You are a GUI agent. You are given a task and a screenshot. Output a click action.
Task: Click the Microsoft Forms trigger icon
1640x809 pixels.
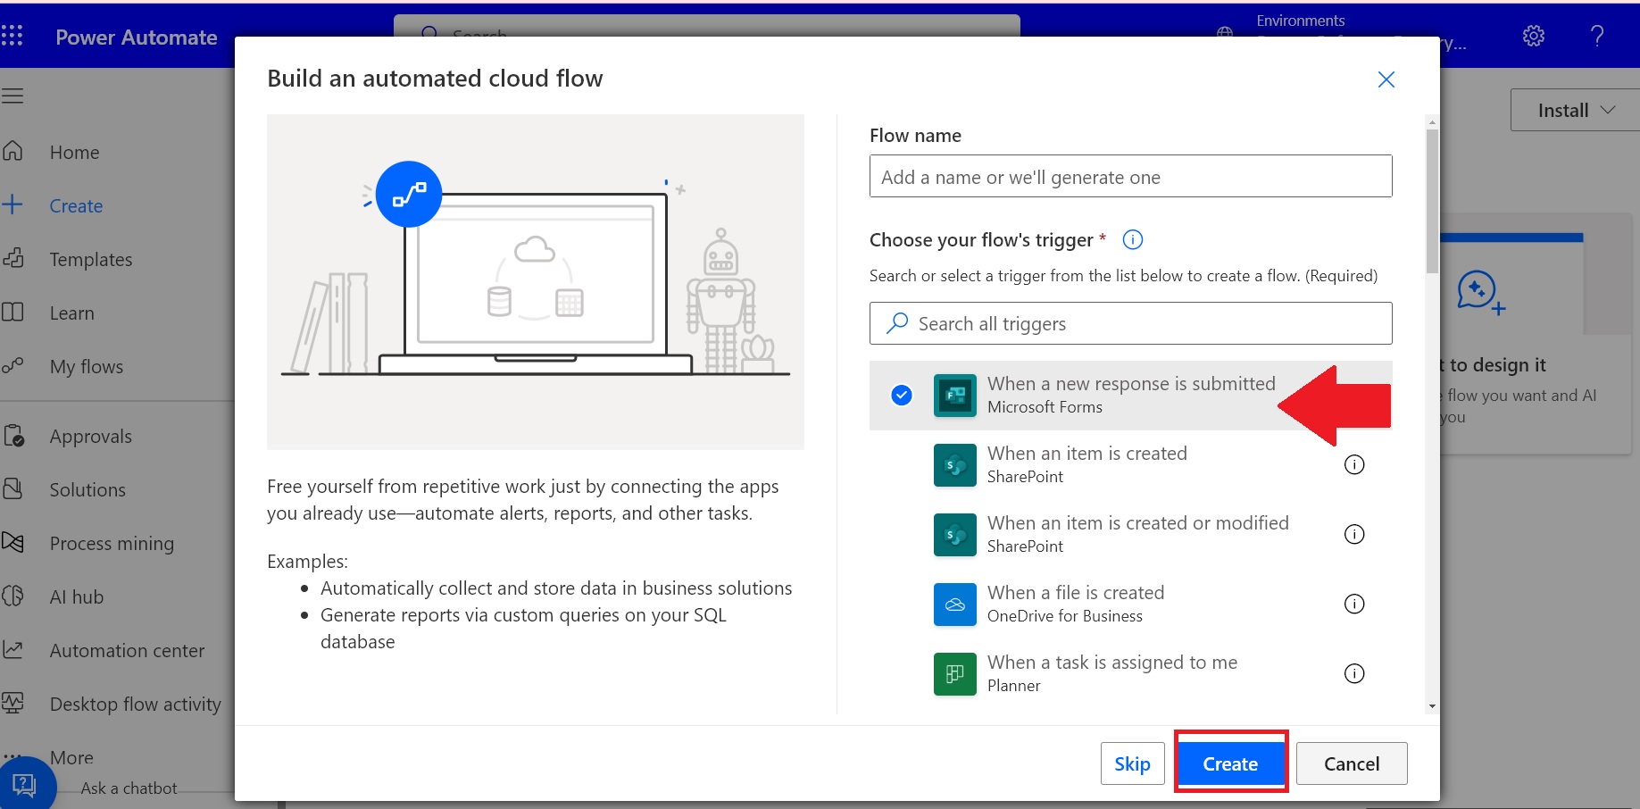(954, 396)
